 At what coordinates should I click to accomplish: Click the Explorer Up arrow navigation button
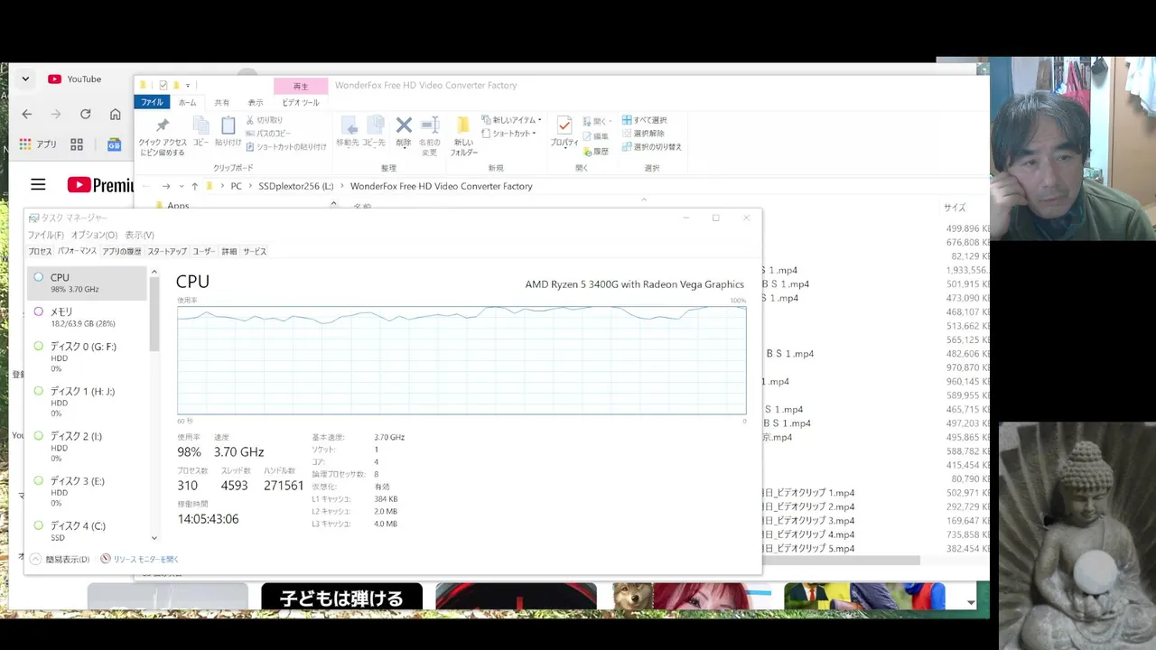pyautogui.click(x=194, y=186)
